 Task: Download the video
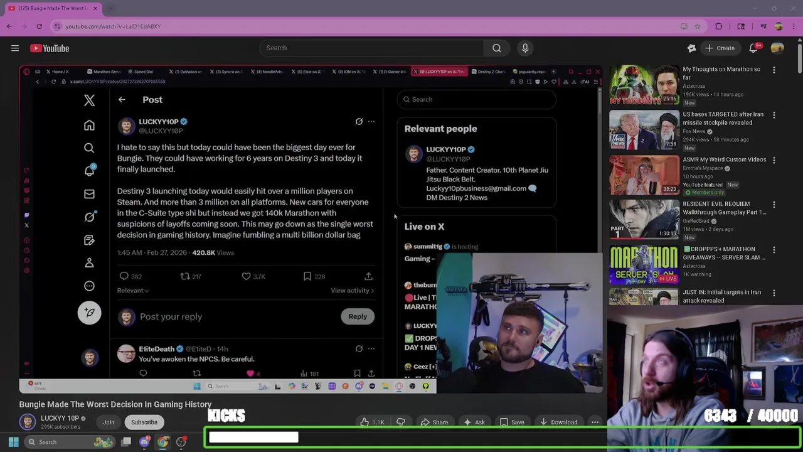click(x=559, y=422)
